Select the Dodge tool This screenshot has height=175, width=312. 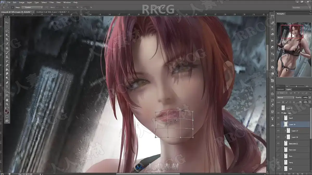tap(7, 78)
